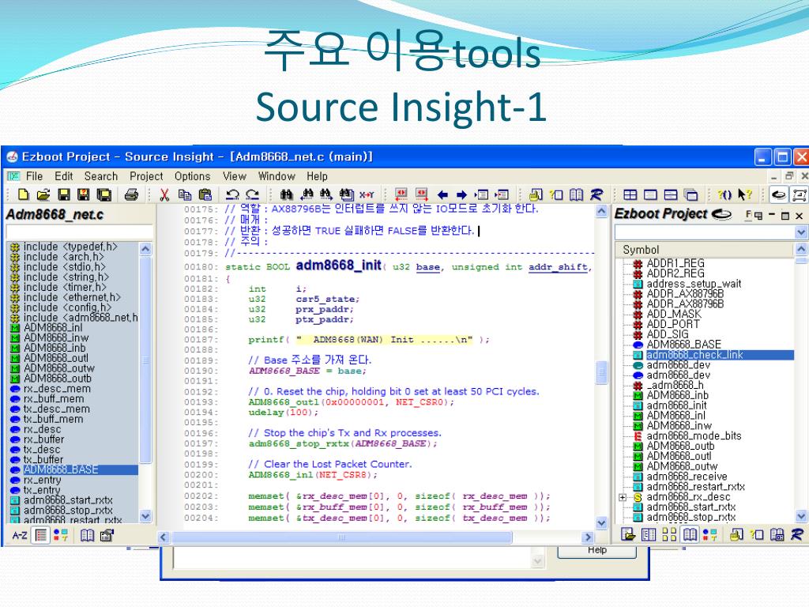809x607 pixels.
Task: Open the Options menu
Action: 193,176
